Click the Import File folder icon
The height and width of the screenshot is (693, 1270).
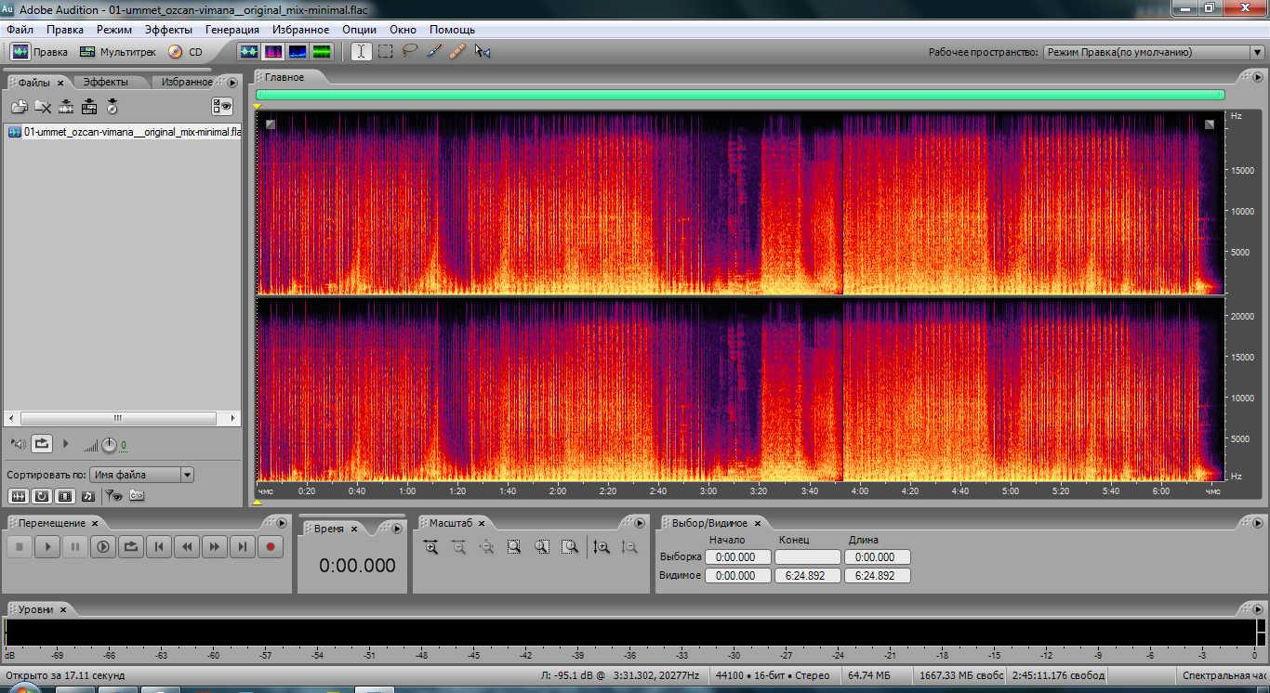(19, 107)
